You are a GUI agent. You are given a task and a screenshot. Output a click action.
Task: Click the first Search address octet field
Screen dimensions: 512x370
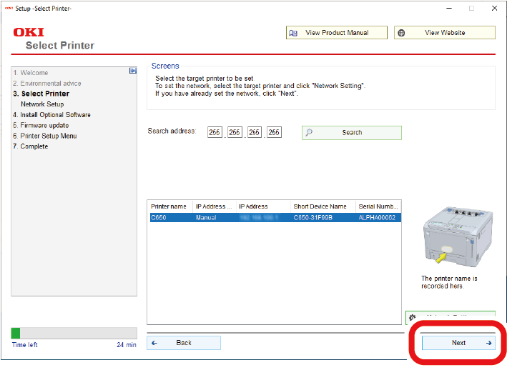coord(215,132)
